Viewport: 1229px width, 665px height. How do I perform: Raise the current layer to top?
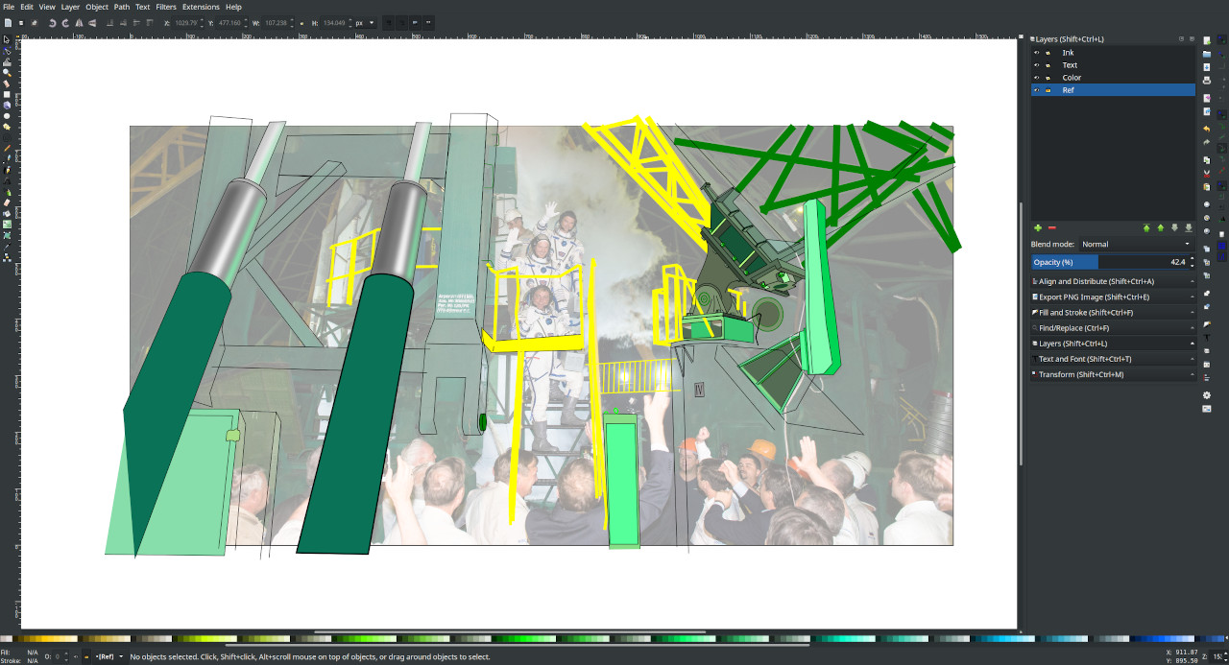(1146, 227)
